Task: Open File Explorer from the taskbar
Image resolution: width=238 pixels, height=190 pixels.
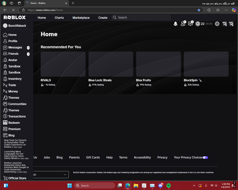Action: [136, 186]
